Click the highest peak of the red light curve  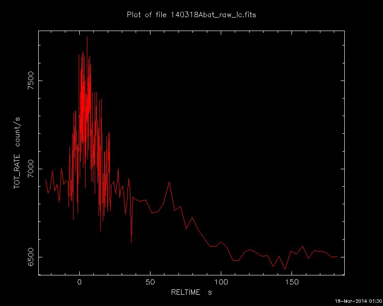tap(87, 37)
